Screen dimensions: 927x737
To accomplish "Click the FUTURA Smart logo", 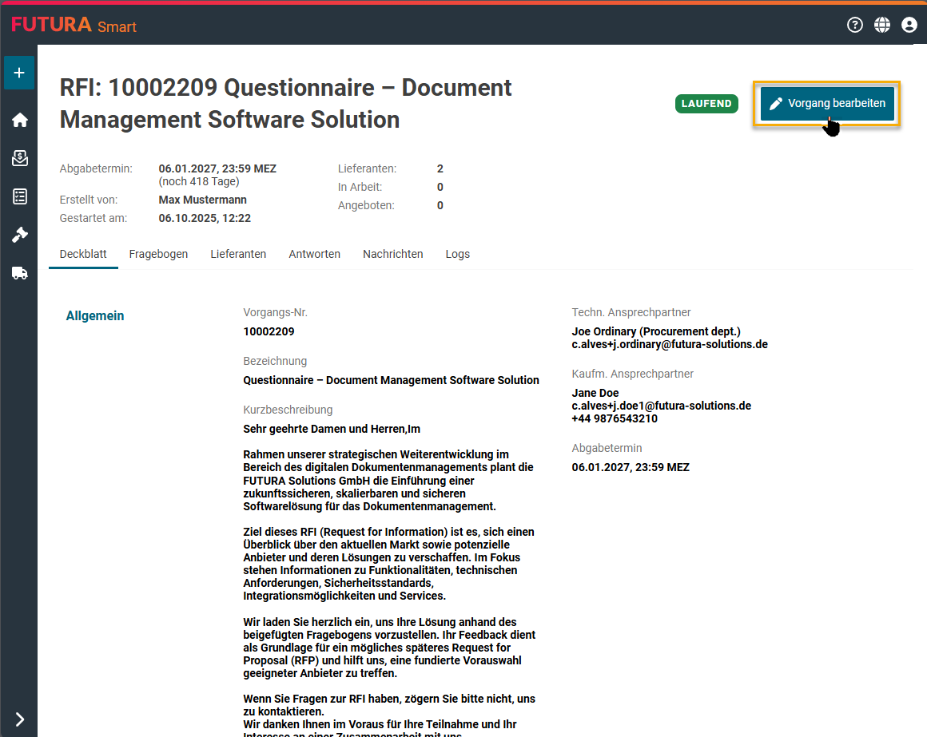I will (x=74, y=25).
